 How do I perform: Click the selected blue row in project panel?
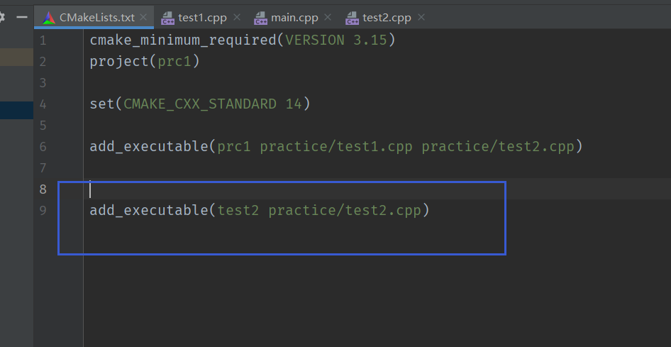click(x=17, y=110)
